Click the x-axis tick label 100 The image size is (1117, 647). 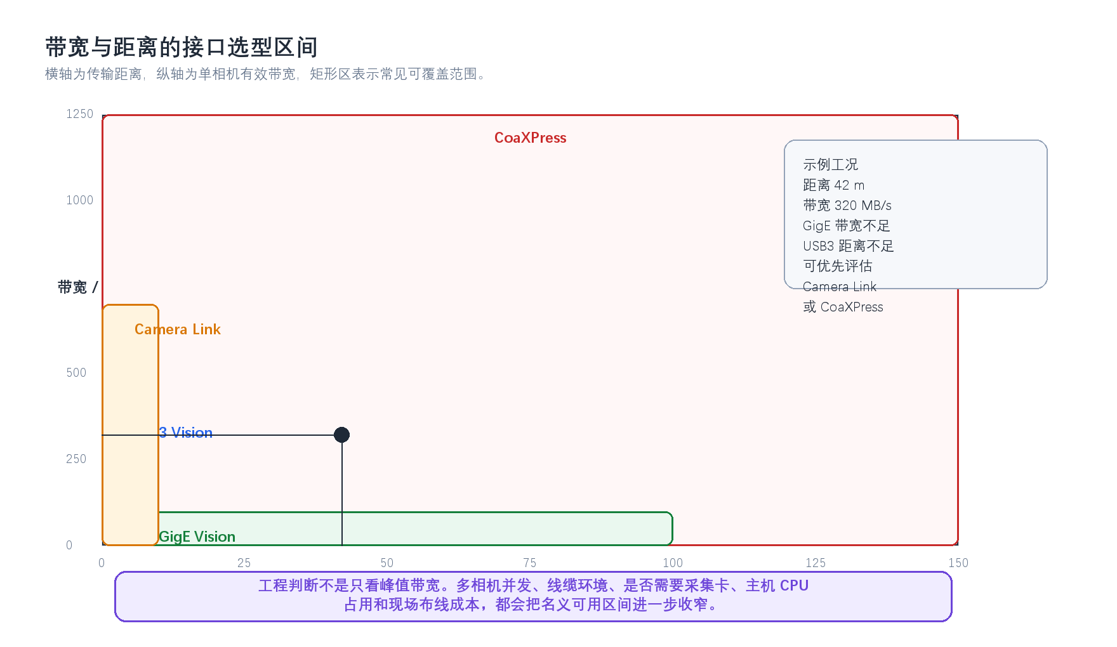point(673,563)
